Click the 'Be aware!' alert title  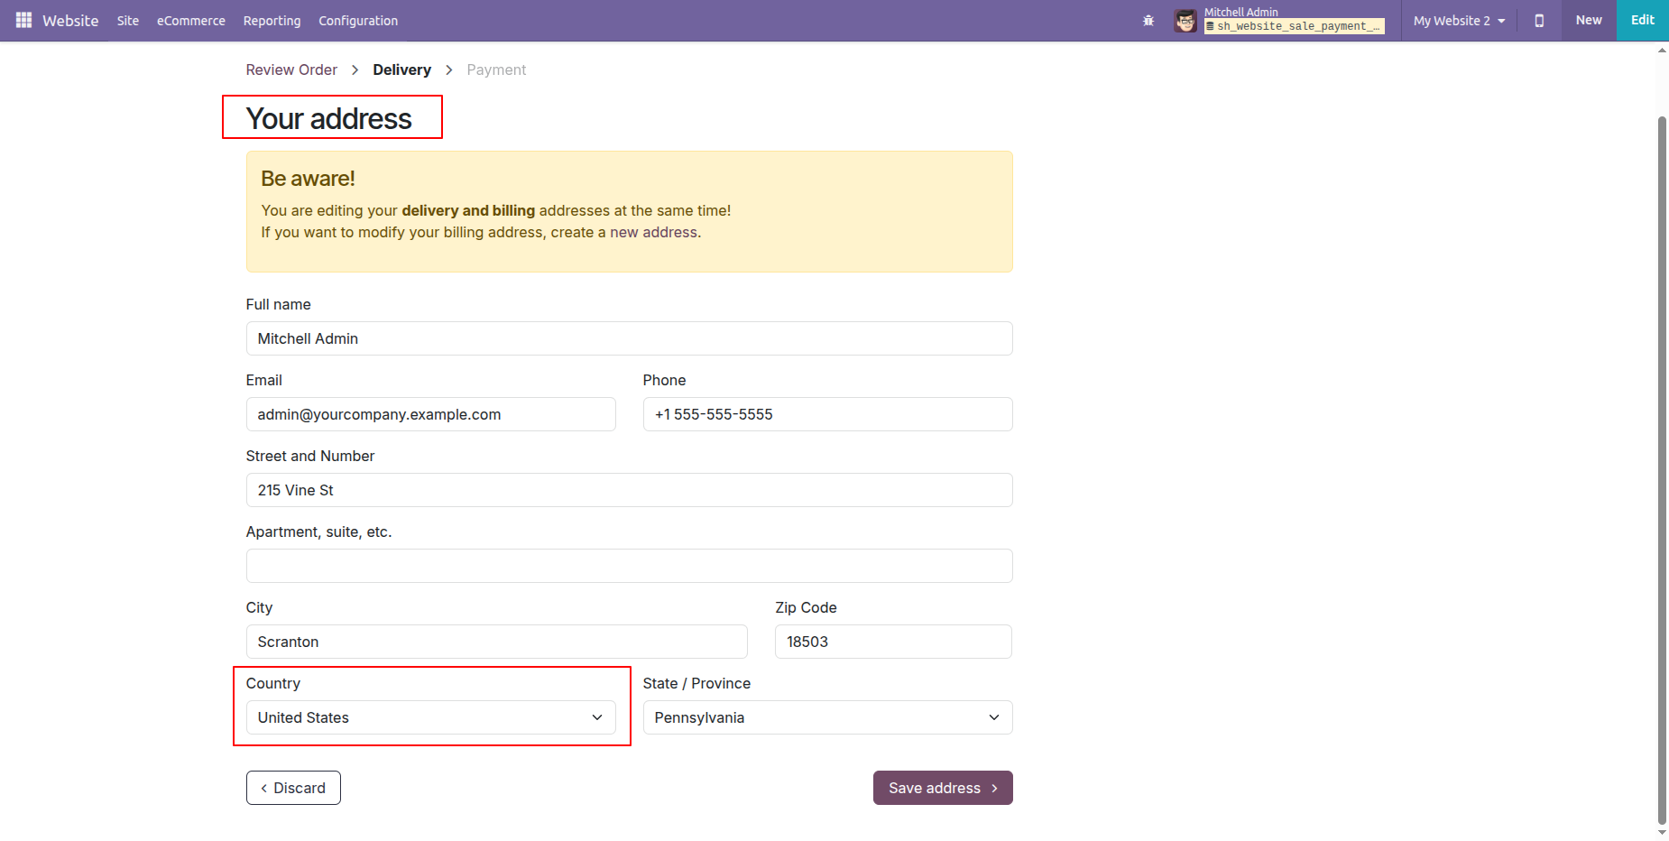pyautogui.click(x=308, y=179)
